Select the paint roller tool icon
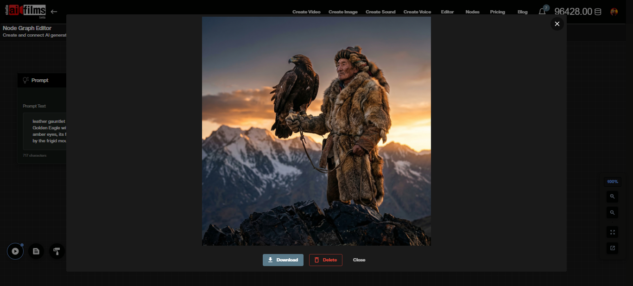 (x=57, y=251)
